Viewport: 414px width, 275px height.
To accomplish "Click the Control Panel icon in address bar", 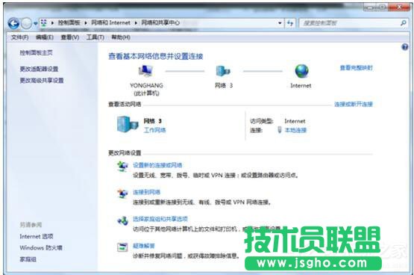I will pyautogui.click(x=44, y=23).
